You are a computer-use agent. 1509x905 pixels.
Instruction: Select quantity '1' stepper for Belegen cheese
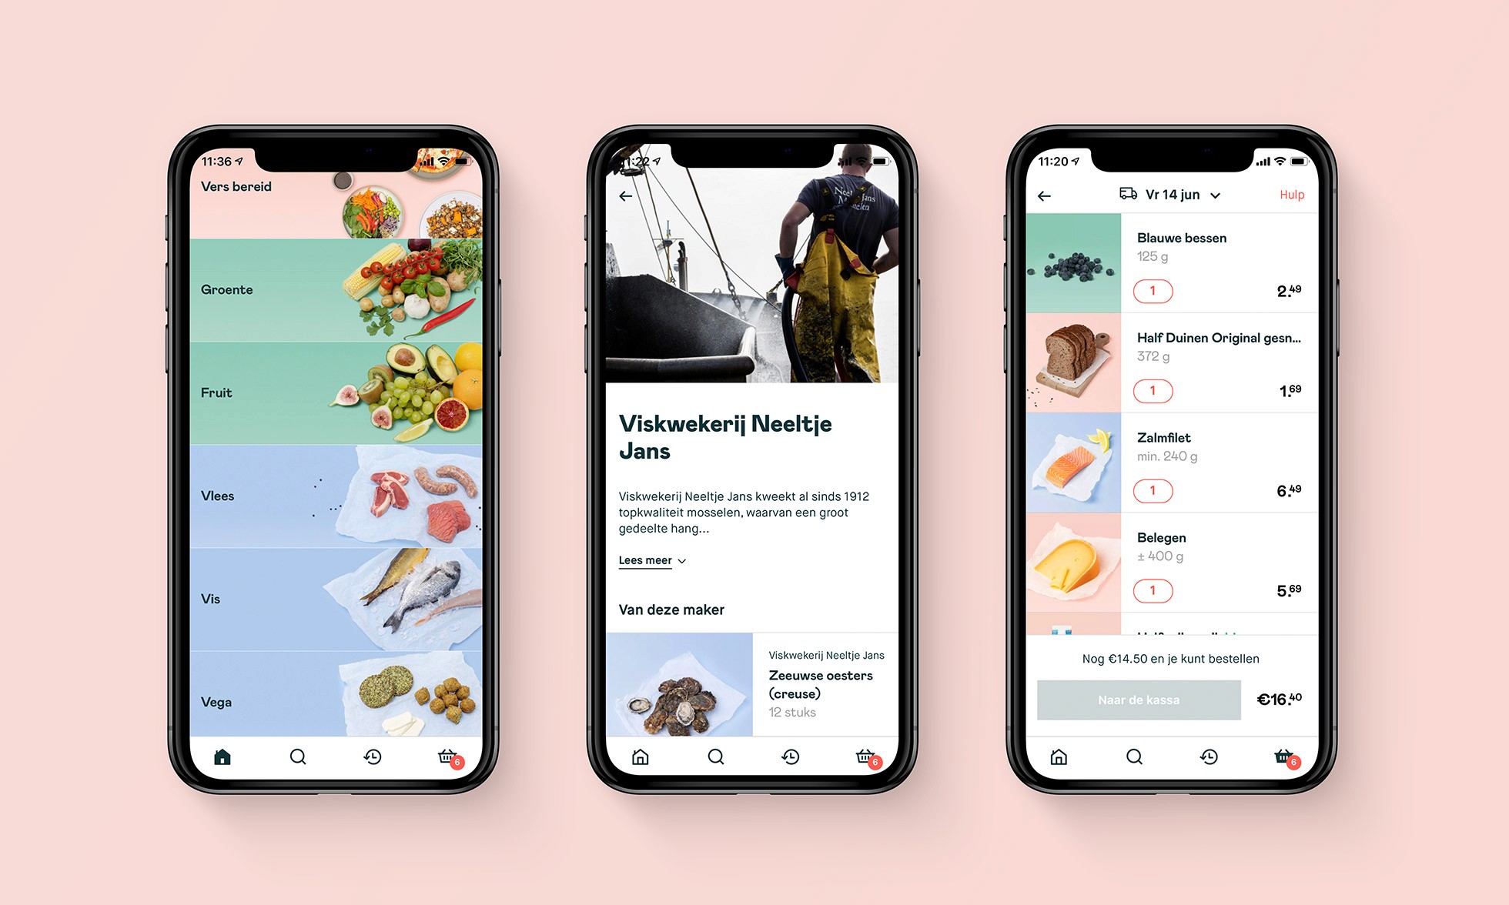tap(1156, 593)
